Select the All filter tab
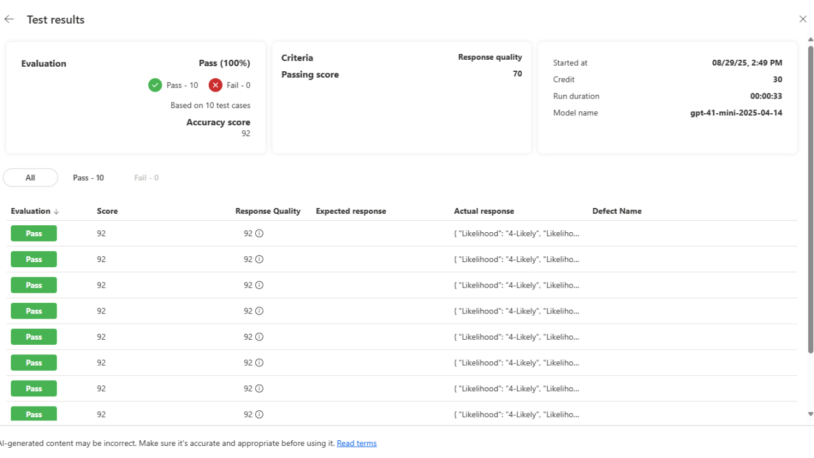 (x=30, y=178)
